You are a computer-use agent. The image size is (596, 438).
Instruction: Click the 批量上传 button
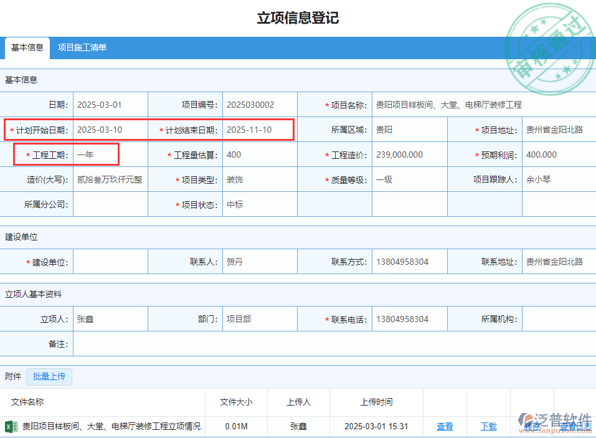tap(49, 377)
